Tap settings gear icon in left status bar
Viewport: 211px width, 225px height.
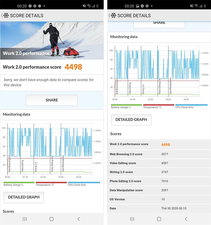(x=35, y=6)
